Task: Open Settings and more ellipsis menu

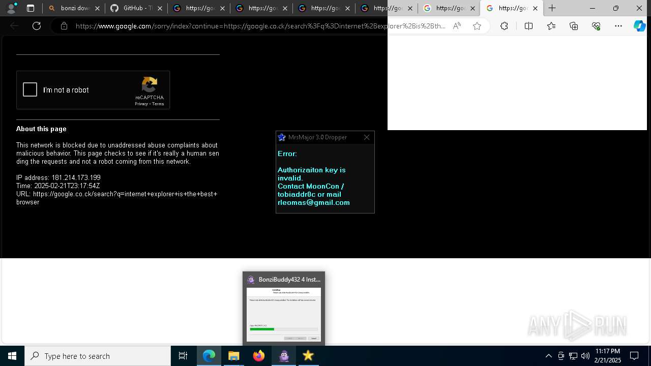Action: click(618, 26)
